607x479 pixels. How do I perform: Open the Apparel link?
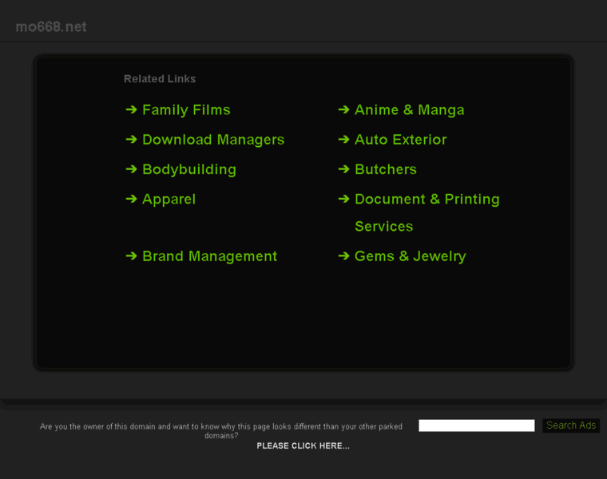point(169,200)
